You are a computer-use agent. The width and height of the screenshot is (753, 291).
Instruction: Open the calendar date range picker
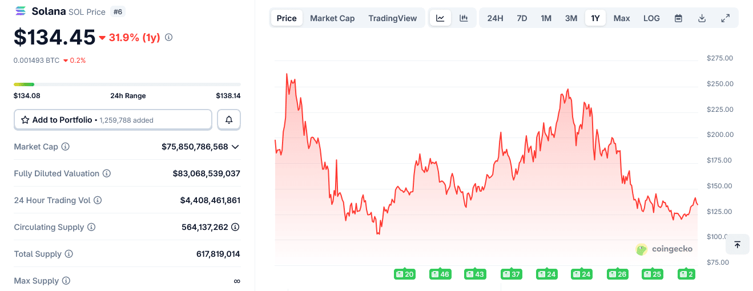click(678, 18)
